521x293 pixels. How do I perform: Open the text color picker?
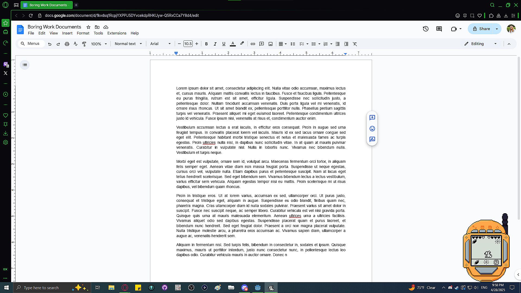(x=233, y=44)
